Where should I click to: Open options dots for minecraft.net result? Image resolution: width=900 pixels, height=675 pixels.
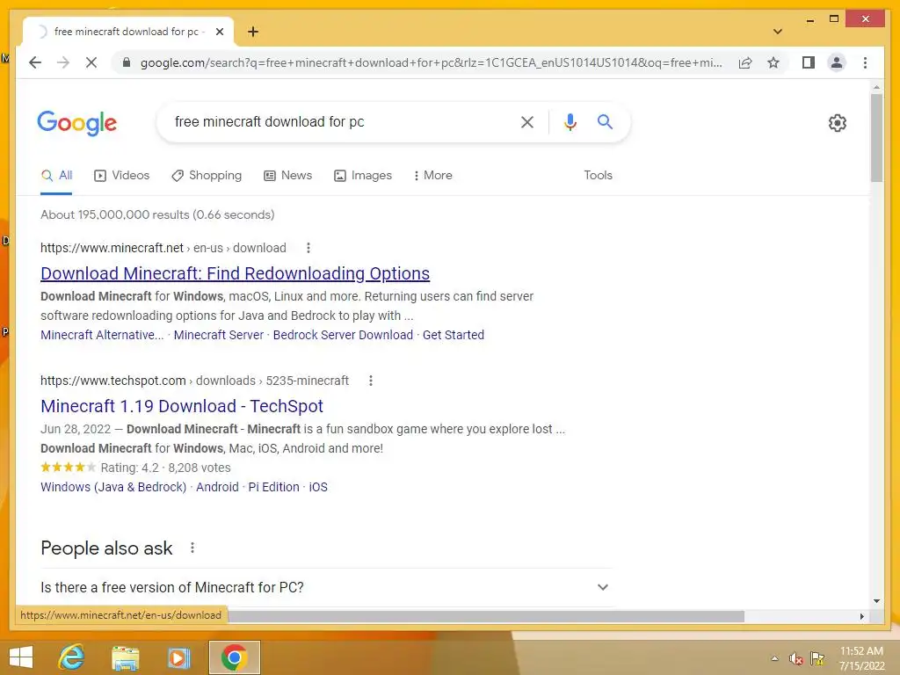click(x=308, y=248)
